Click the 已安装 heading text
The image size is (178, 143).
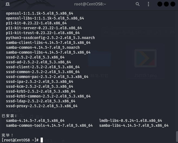[x=9, y=116]
